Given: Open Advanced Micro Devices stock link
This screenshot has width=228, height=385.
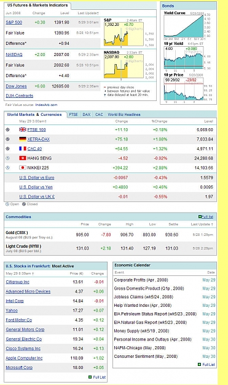Looking at the screenshot, I should tap(28, 291).
